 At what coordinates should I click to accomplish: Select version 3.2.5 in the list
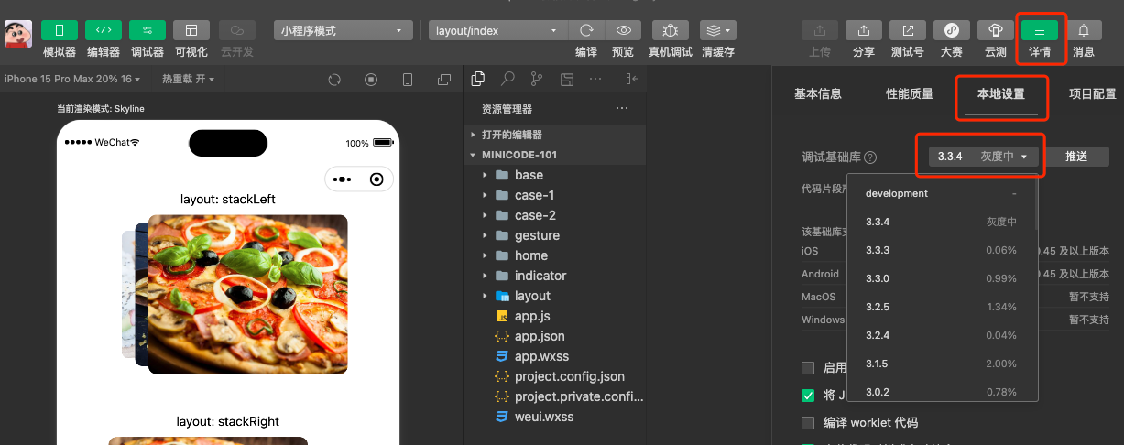tap(941, 307)
